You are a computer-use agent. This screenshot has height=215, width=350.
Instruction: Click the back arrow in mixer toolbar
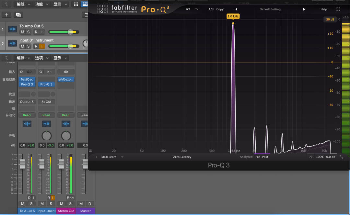pyautogui.click(x=6, y=58)
